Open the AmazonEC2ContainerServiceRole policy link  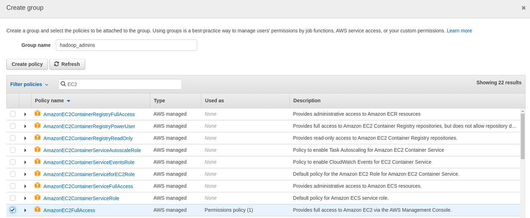81,198
